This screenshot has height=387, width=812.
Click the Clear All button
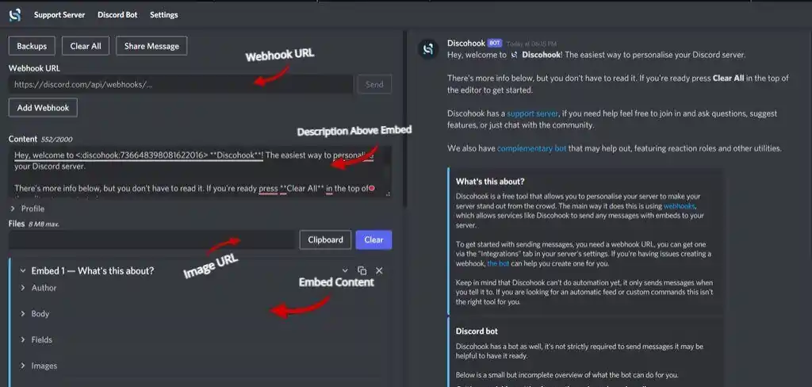[x=86, y=46]
